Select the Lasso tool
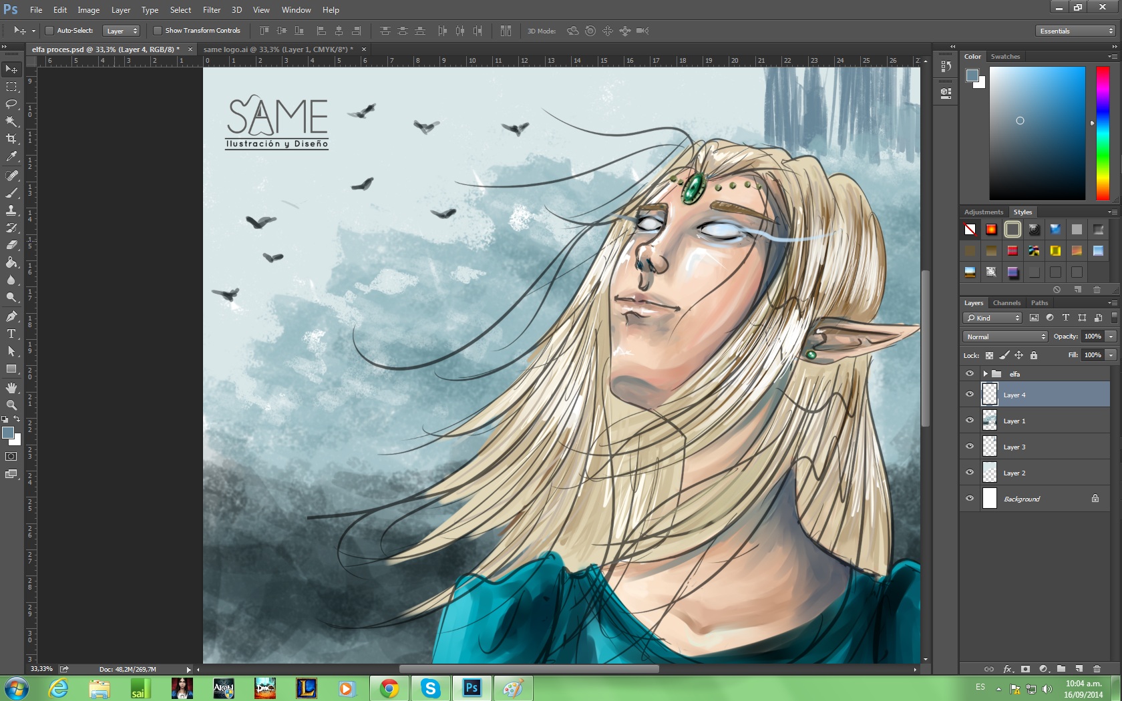This screenshot has width=1122, height=701. [11, 104]
